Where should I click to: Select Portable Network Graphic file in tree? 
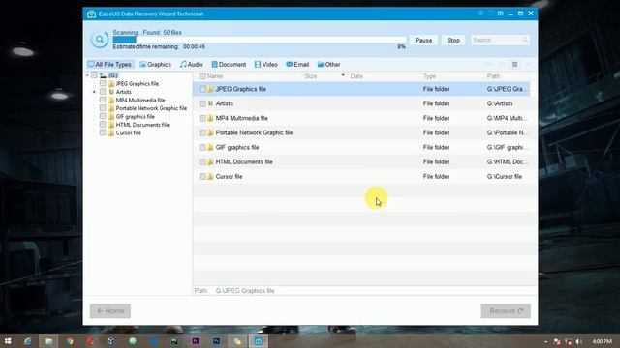(151, 108)
